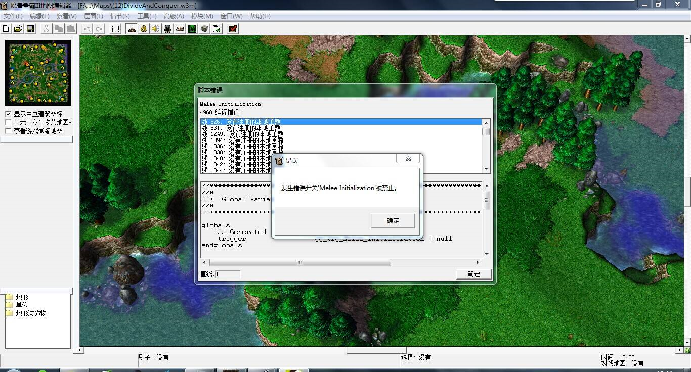
Task: Click the script code scroll-down arrow
Action: coord(486,254)
